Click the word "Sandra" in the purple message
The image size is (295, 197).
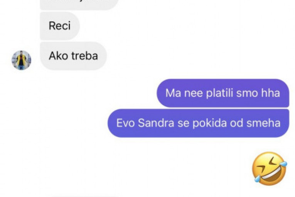156,123
